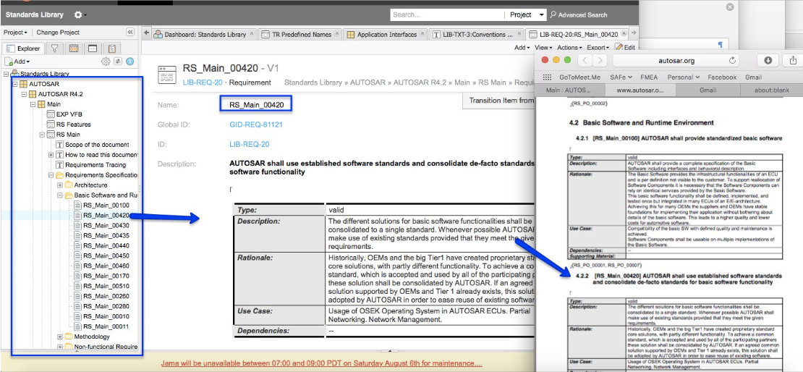Open the Actions menu in item toolbar
This screenshot has height=372, width=803.
coord(569,47)
